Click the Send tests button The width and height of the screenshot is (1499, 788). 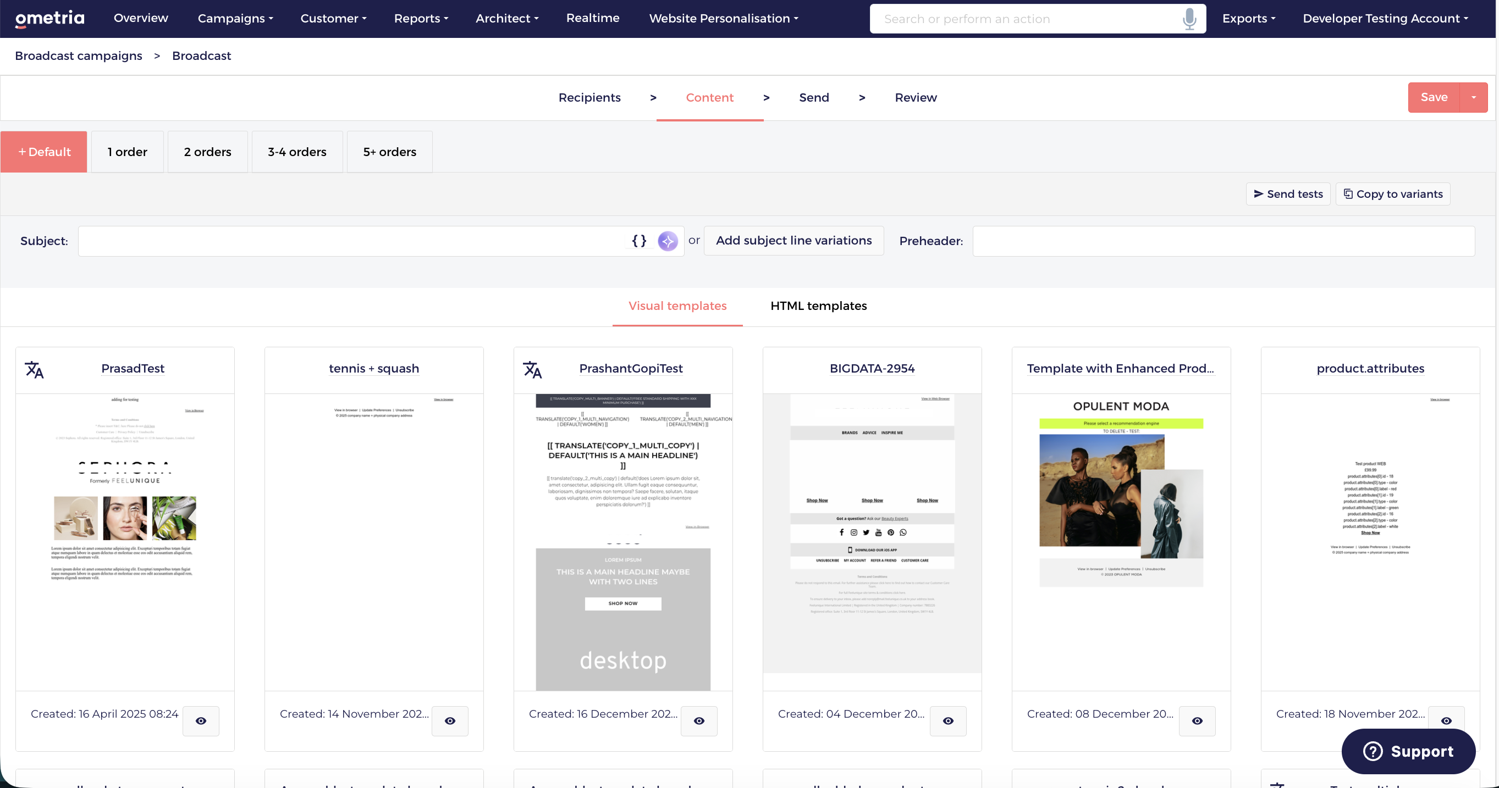pyautogui.click(x=1288, y=193)
